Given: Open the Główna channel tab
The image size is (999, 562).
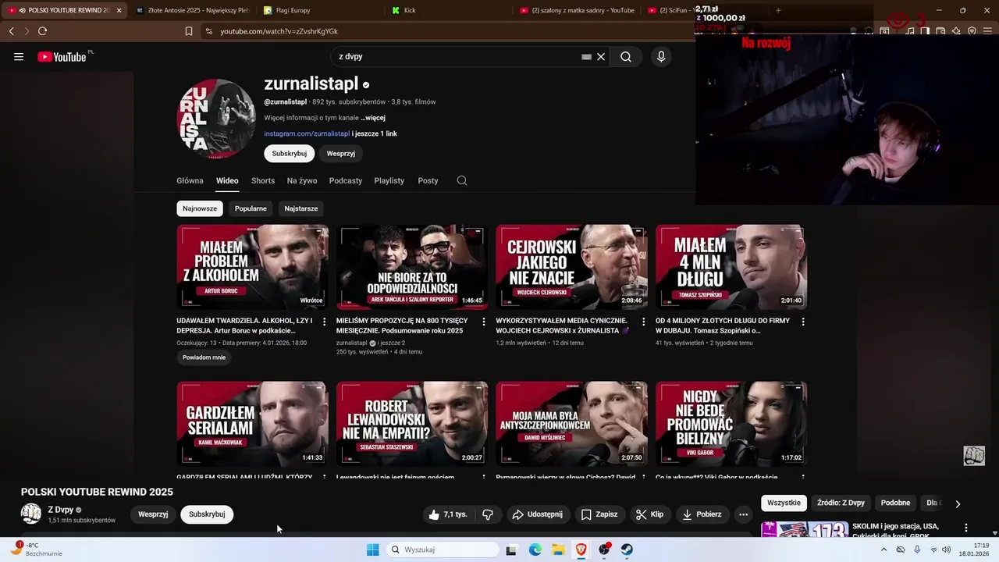Looking at the screenshot, I should point(190,180).
